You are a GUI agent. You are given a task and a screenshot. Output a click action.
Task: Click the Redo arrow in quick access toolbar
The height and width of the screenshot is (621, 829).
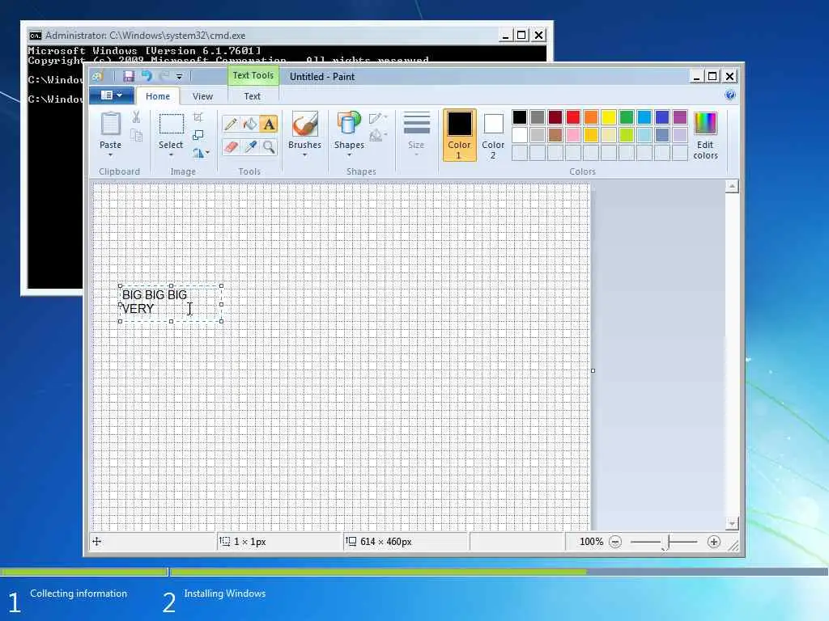pos(164,77)
